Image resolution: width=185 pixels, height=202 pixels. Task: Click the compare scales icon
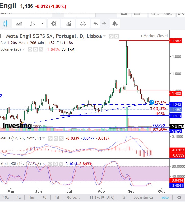point(83,23)
